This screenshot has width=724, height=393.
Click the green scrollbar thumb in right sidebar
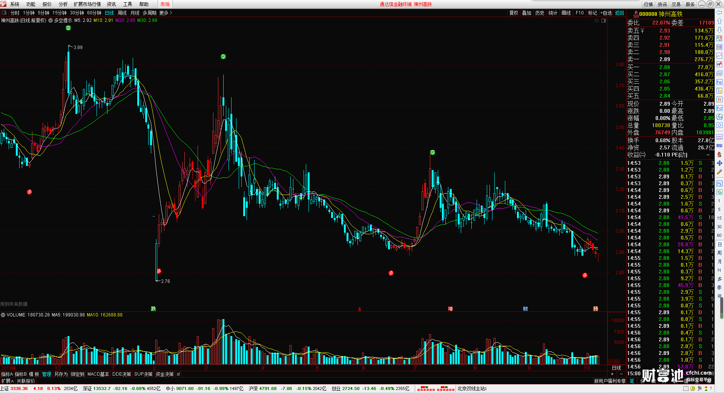722,309
